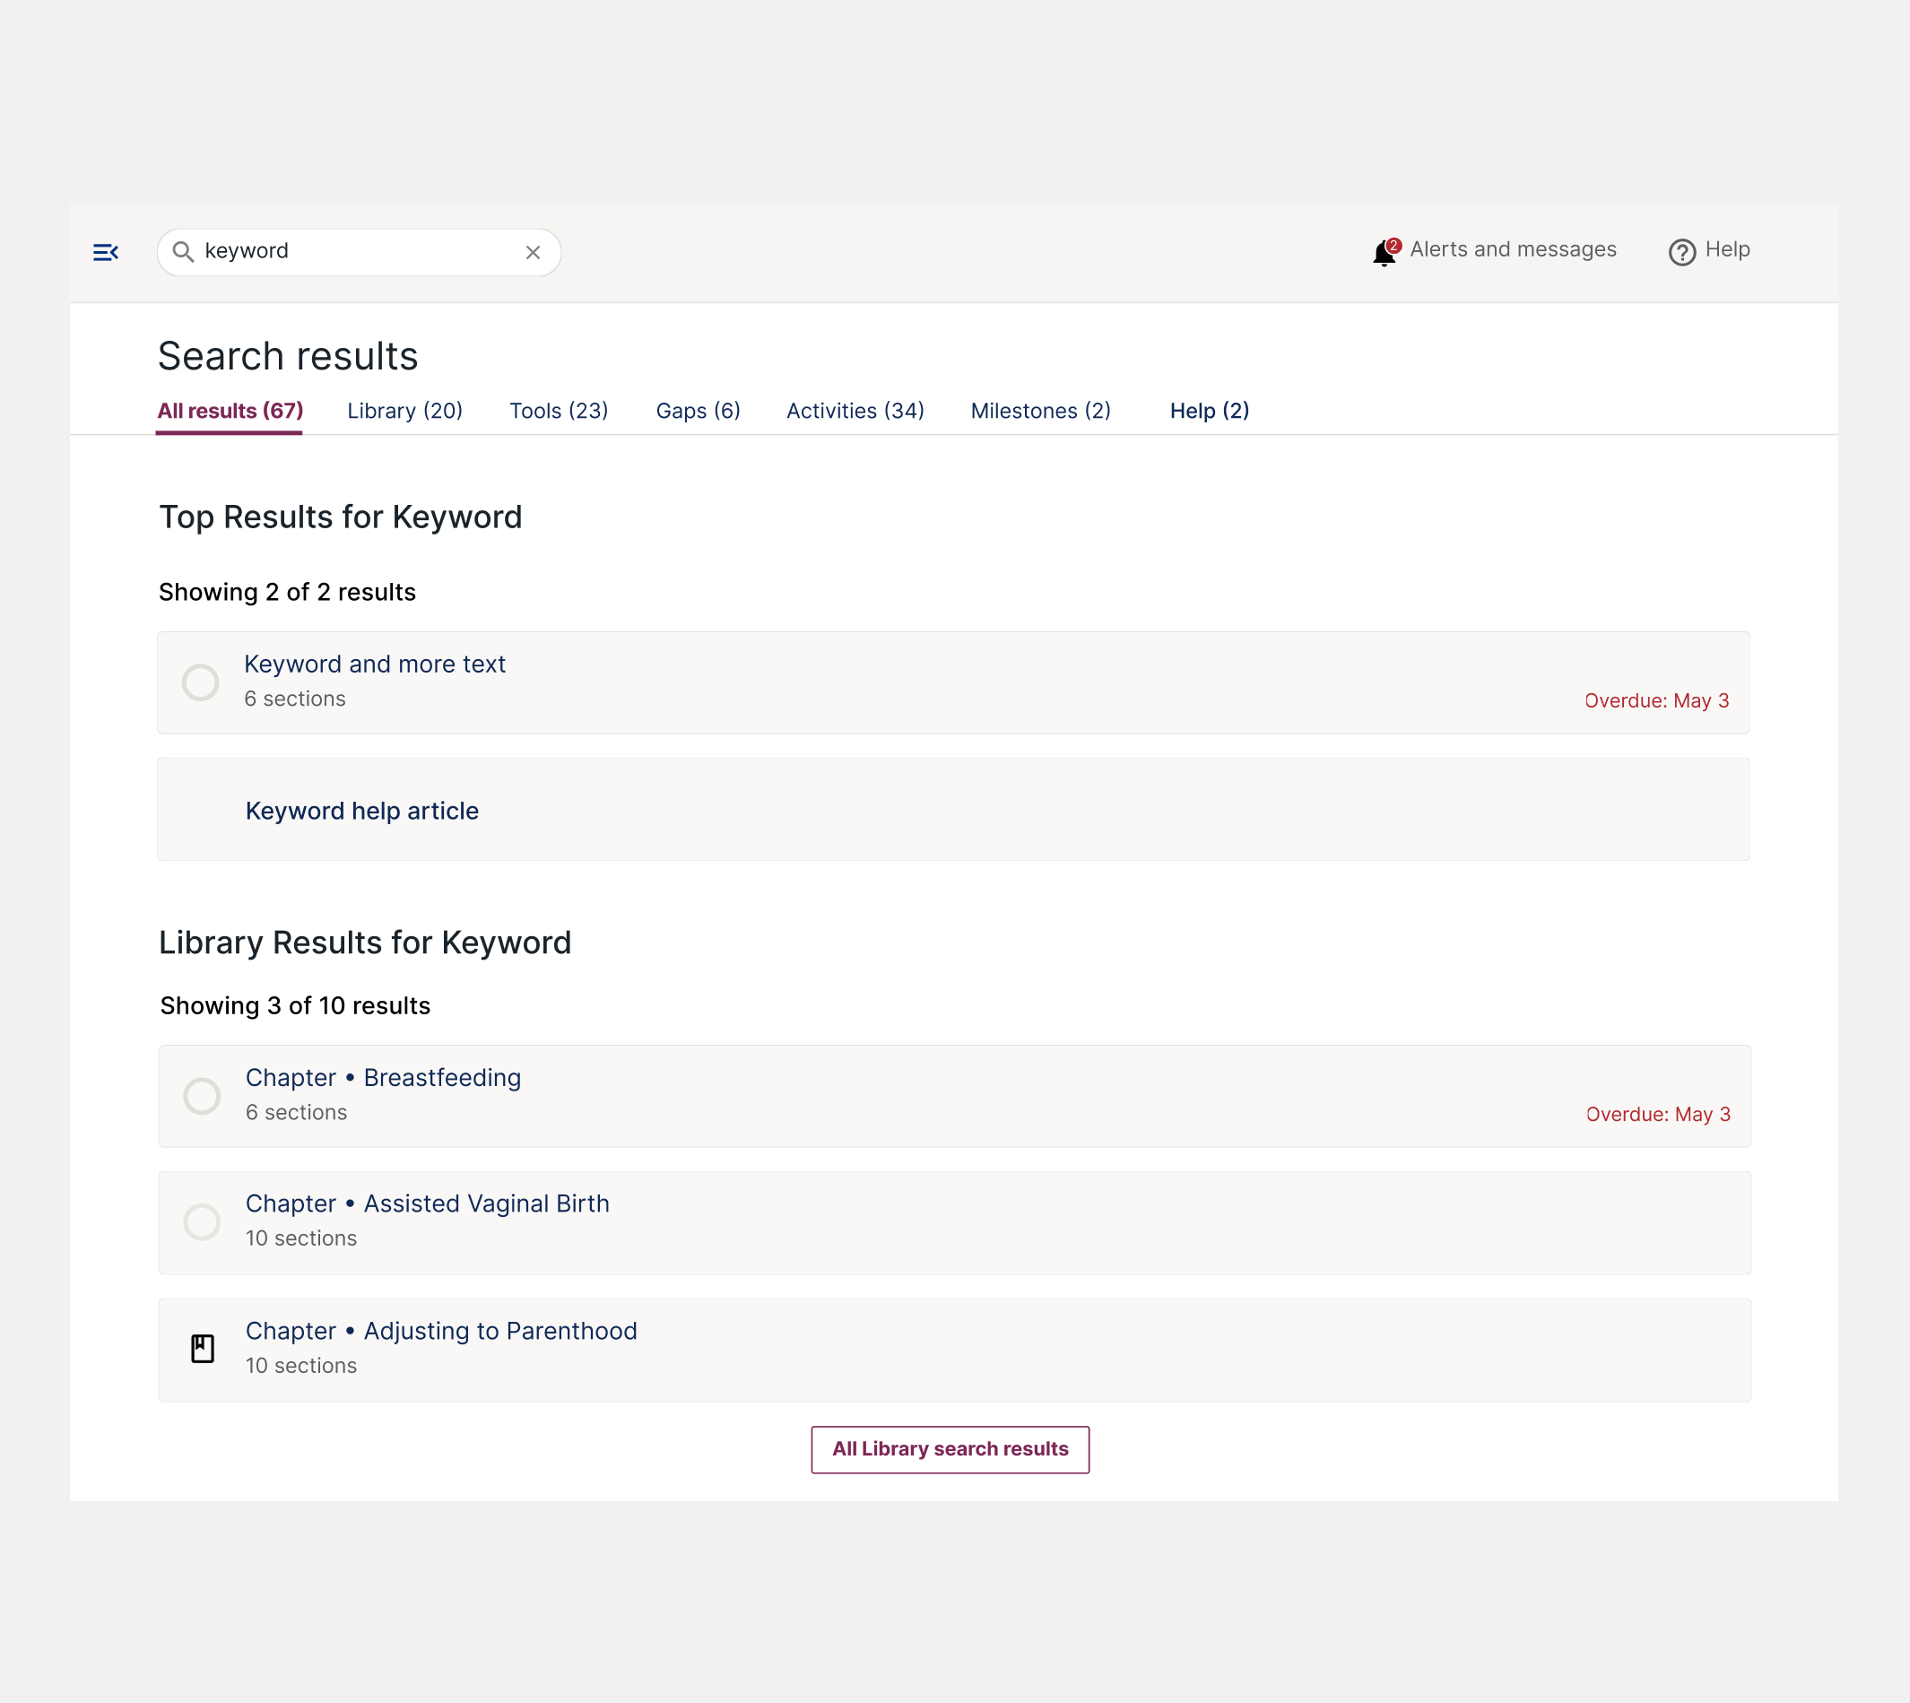The image size is (1910, 1703).
Task: Click All Library search results button
Action: (x=950, y=1449)
